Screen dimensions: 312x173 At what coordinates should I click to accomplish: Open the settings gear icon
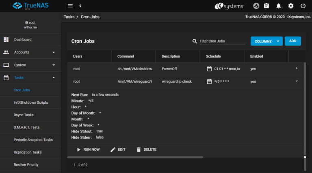click(291, 6)
